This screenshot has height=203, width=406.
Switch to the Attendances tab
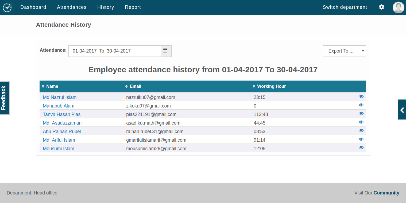coord(72,7)
